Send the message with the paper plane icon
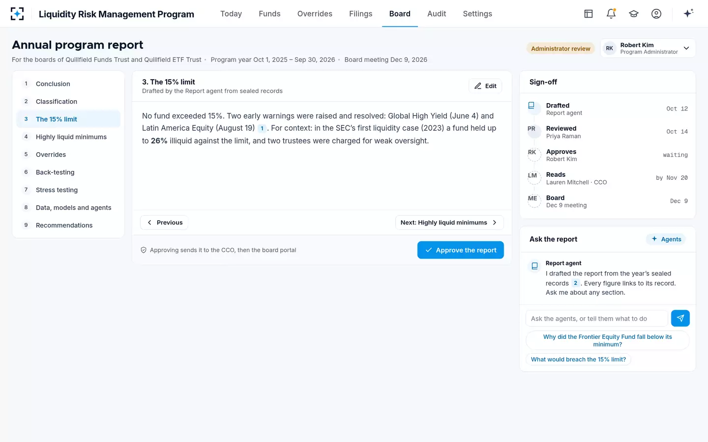The height and width of the screenshot is (442, 708). click(x=680, y=318)
